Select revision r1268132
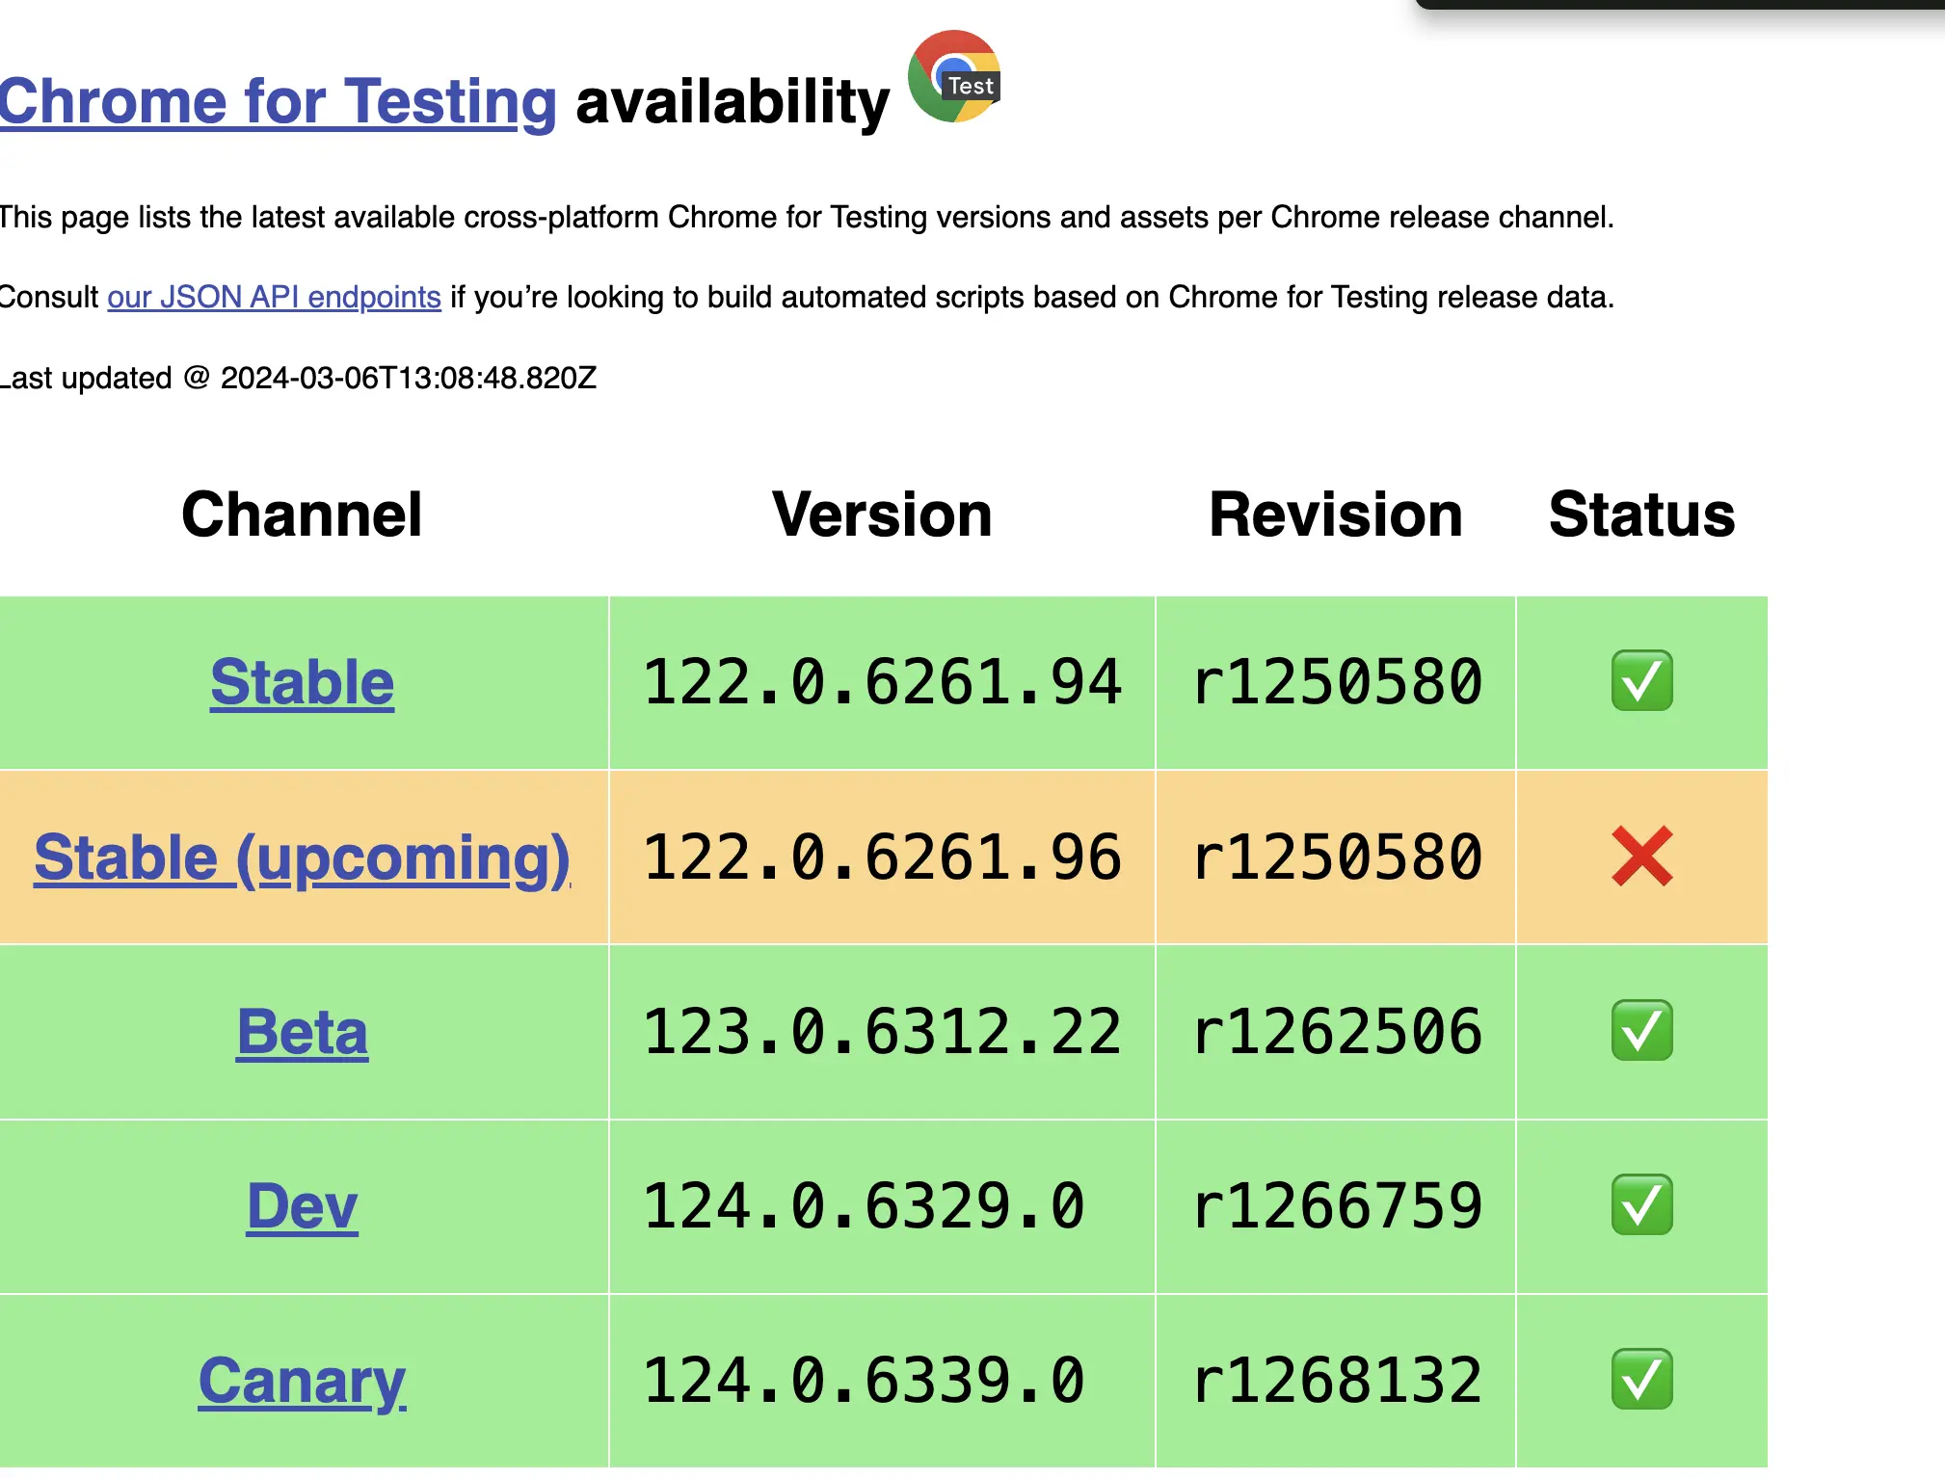Image resolution: width=1945 pixels, height=1478 pixels. pyautogui.click(x=1337, y=1381)
